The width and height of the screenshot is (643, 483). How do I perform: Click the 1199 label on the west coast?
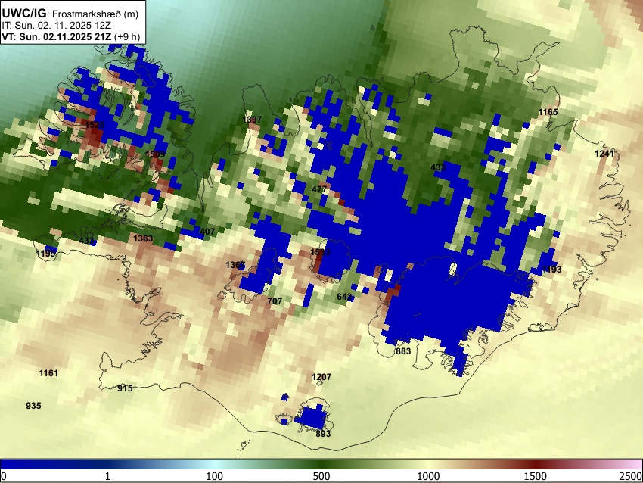pos(46,254)
